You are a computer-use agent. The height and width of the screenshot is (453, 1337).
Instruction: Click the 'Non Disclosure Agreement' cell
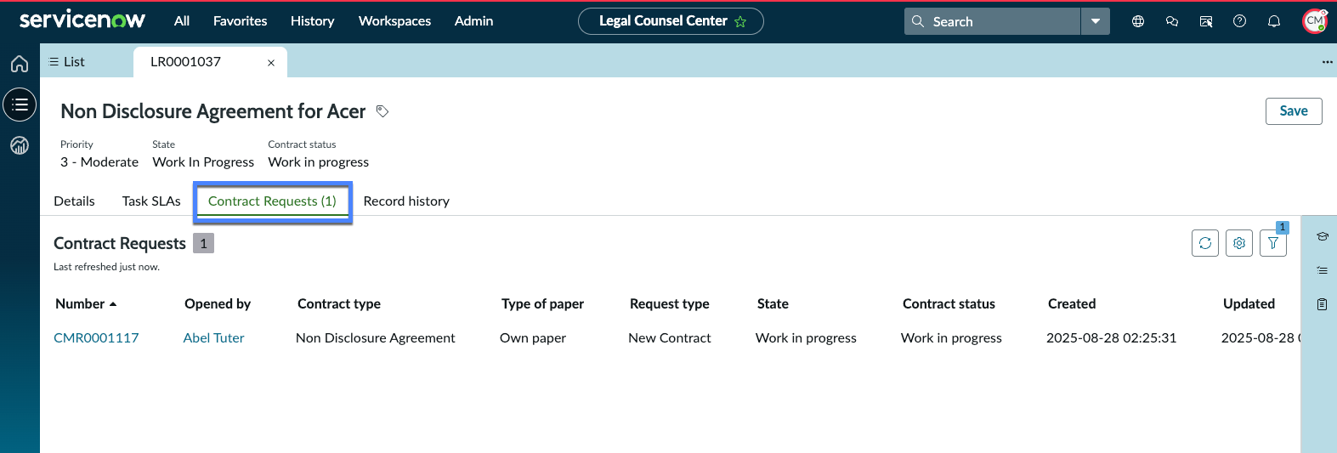pos(375,338)
